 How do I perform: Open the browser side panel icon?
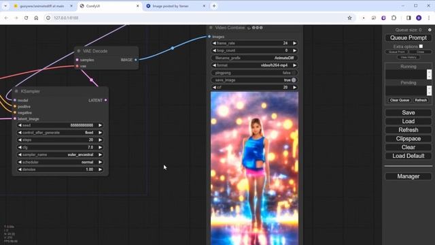[x=408, y=18]
